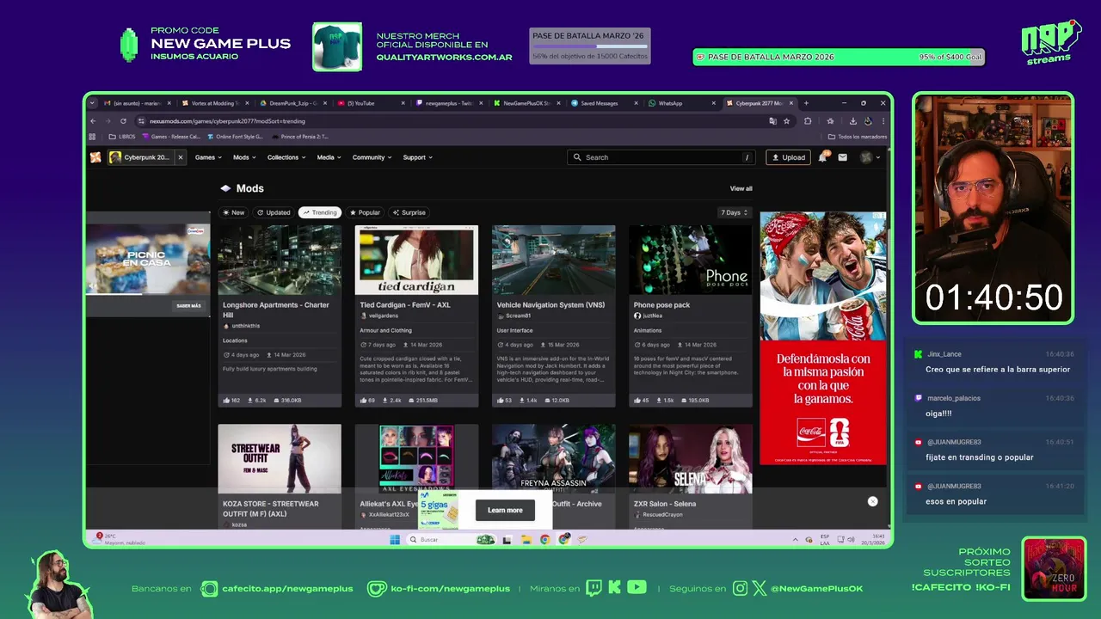Click the YouTube icon in stream footer
This screenshot has height=619, width=1101.
[637, 588]
